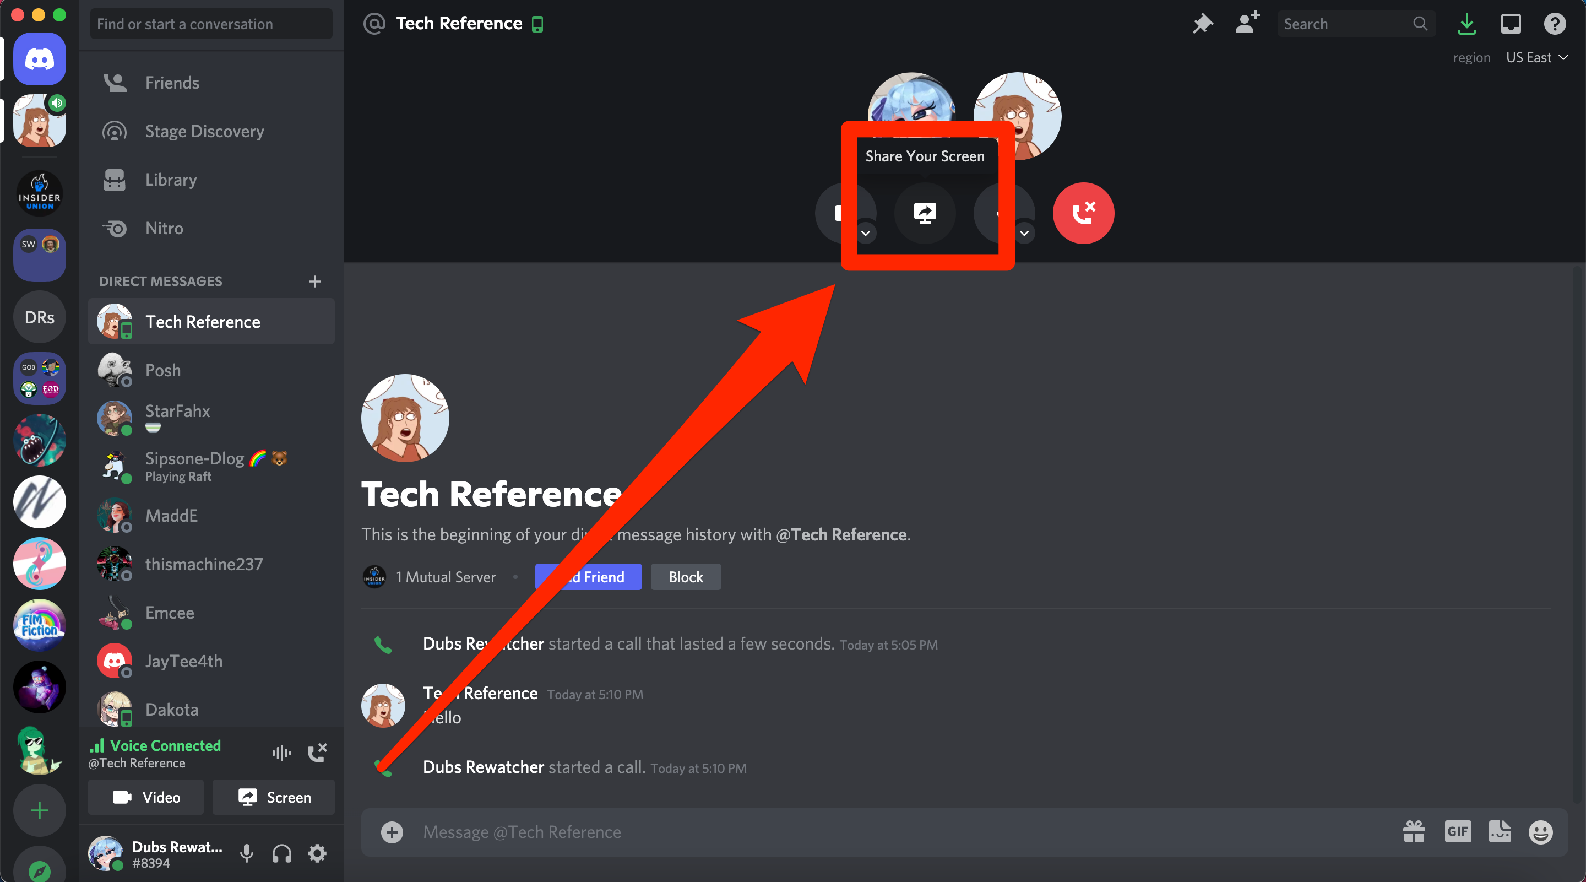Click the Share Your Screen icon
Viewport: 1586px width, 882px height.
(925, 213)
